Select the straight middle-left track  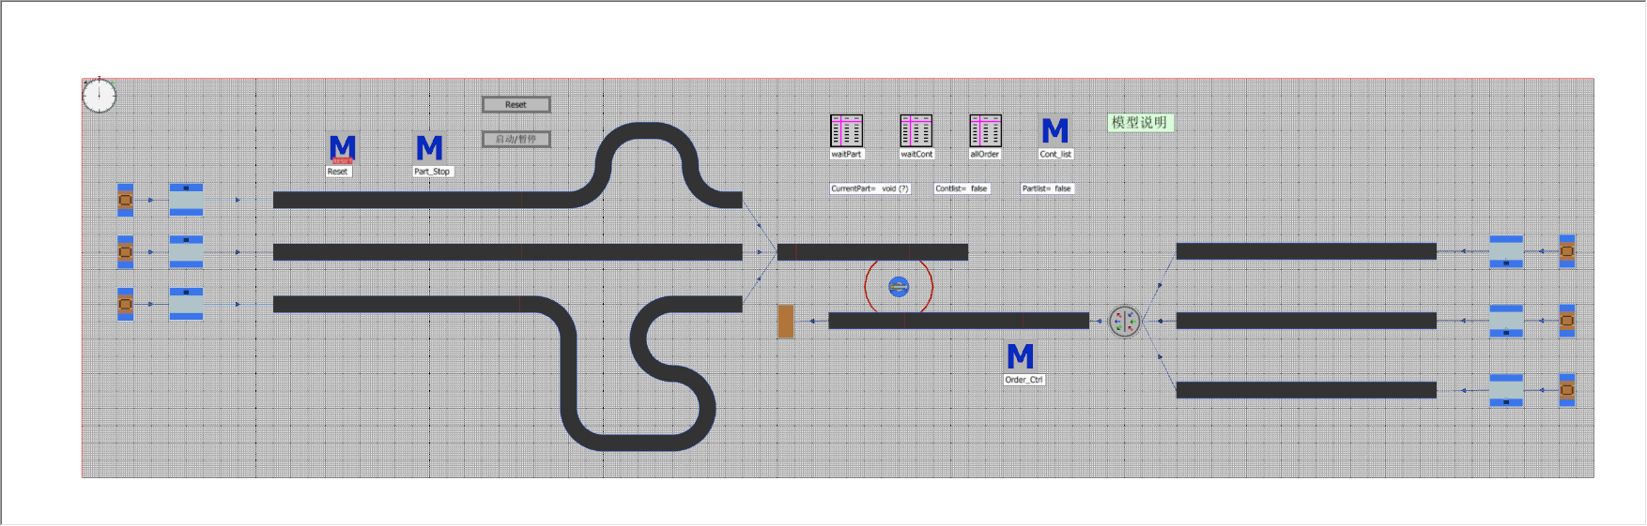[x=507, y=252]
